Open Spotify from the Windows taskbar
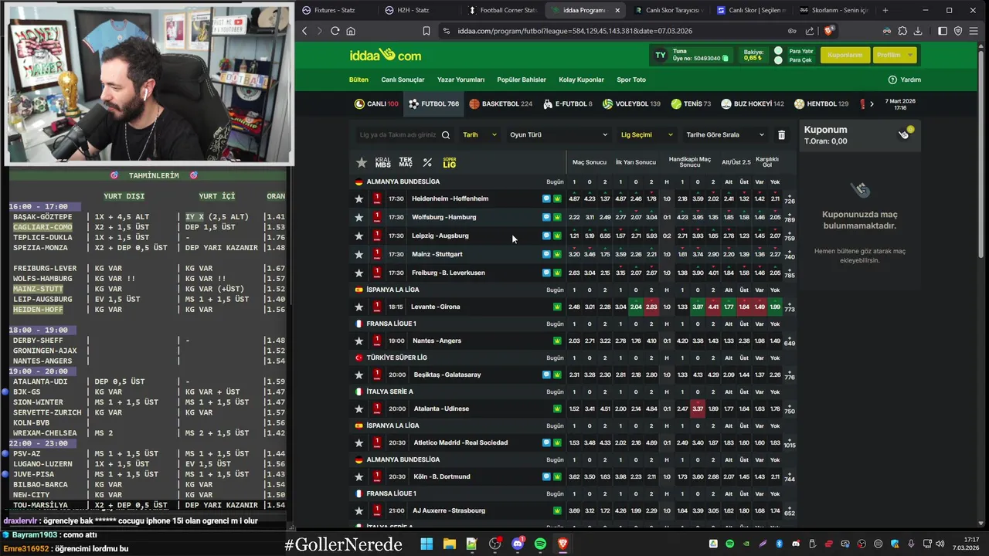 [540, 544]
